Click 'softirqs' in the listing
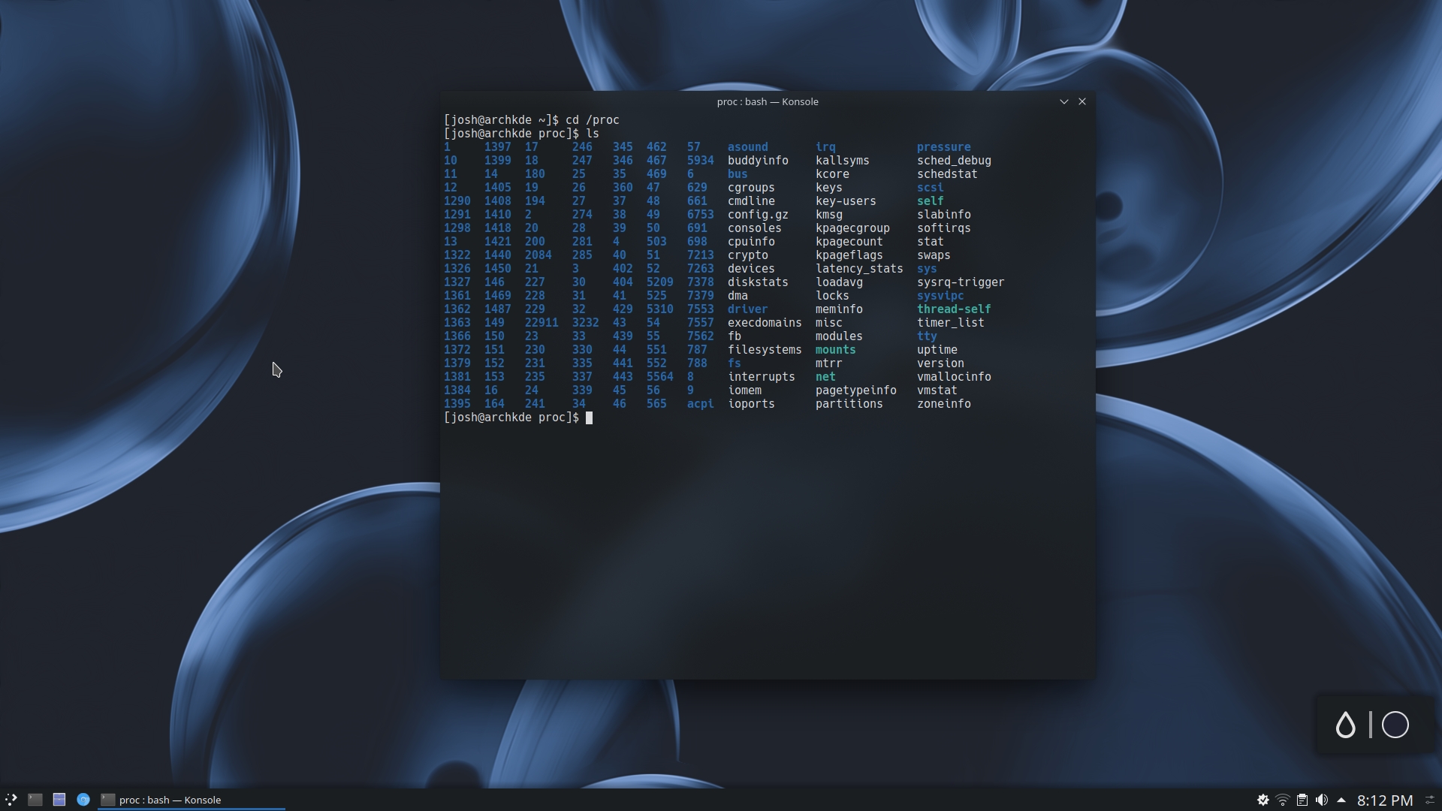Screen dimensions: 1442x811 coord(943,228)
